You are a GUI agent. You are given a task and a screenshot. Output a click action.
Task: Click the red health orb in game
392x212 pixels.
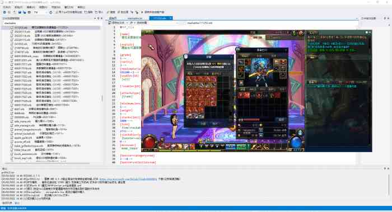click(150, 142)
